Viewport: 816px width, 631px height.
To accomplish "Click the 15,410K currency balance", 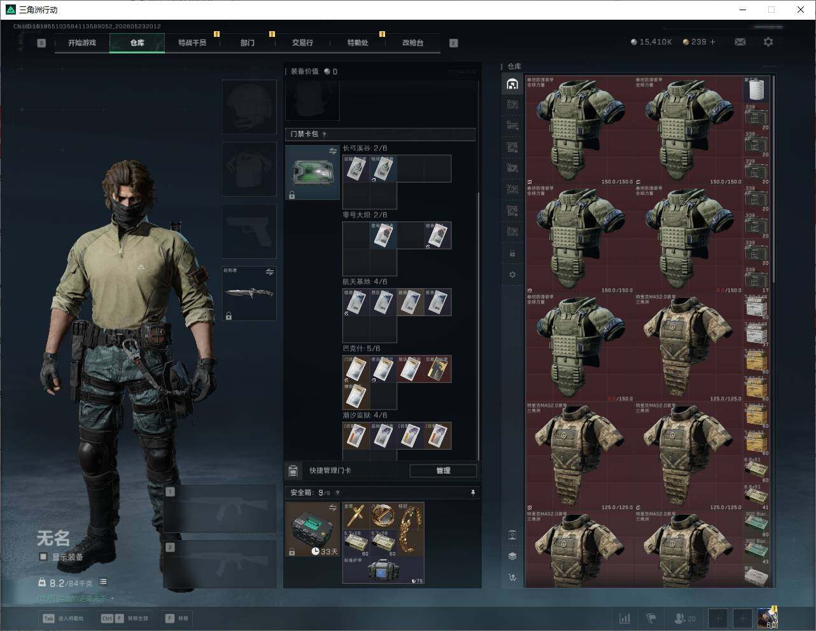I will (x=651, y=42).
